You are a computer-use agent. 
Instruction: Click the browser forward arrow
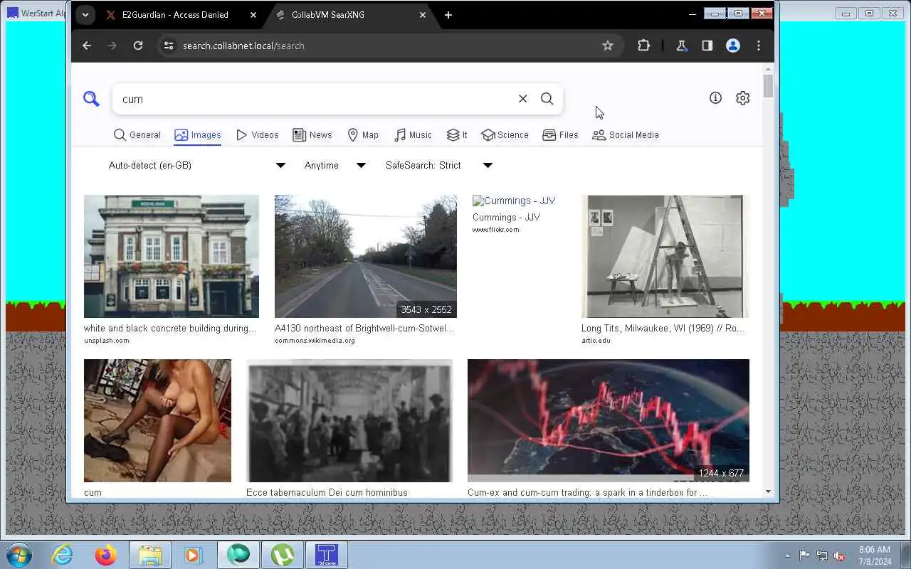tap(112, 46)
